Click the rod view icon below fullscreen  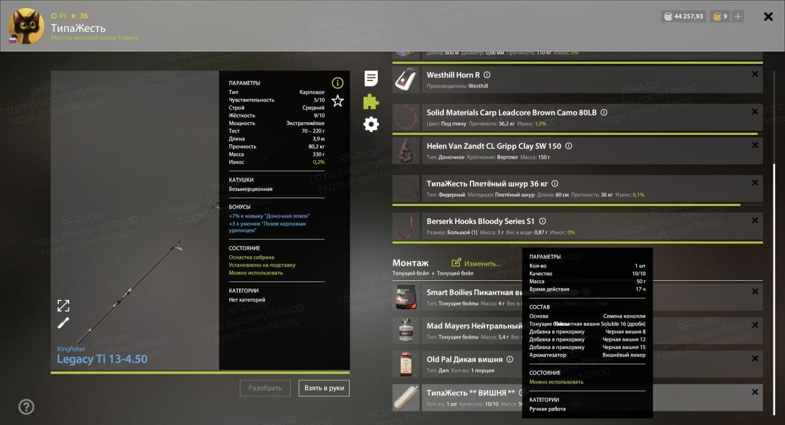pos(63,323)
